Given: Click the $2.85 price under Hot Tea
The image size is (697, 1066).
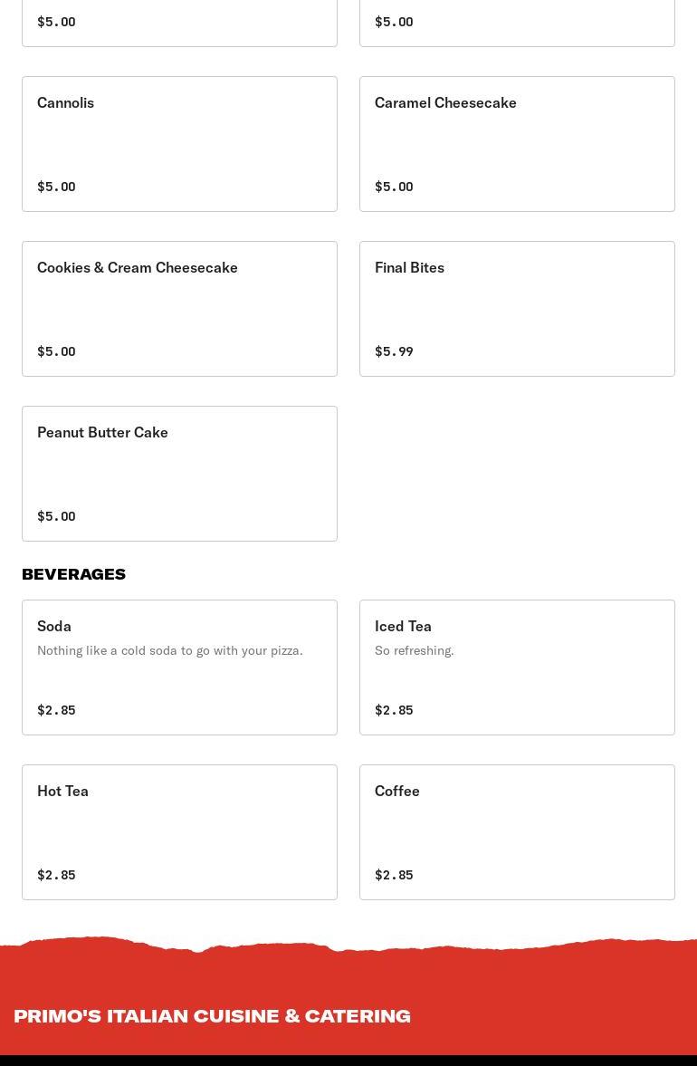Looking at the screenshot, I should tap(56, 875).
